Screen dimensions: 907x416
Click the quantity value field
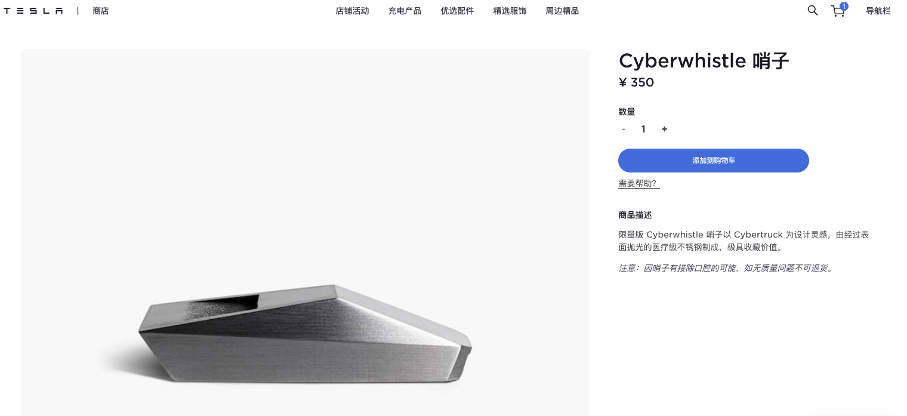coord(643,129)
